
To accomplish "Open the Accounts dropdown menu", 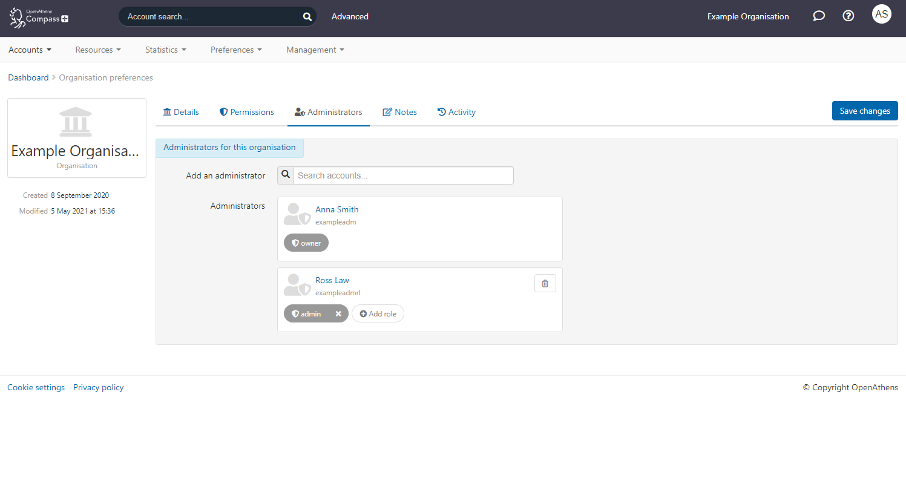I will (x=29, y=49).
